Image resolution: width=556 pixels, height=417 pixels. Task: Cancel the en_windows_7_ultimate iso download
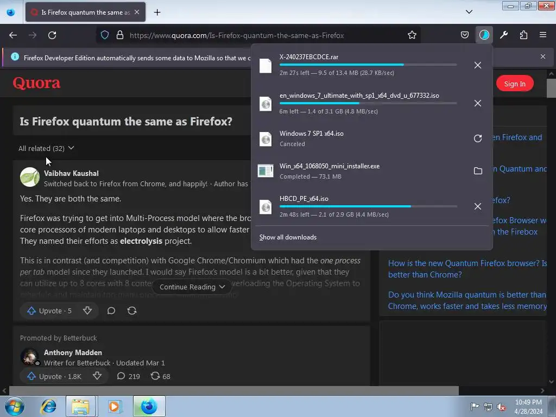tap(478, 103)
